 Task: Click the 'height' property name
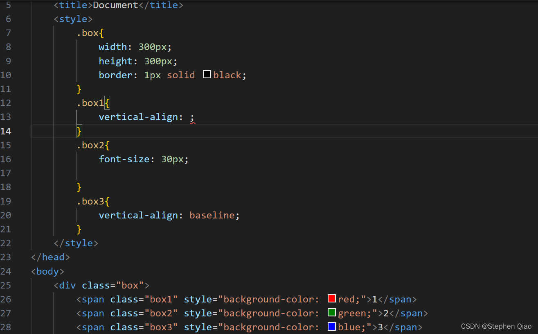[x=116, y=61]
